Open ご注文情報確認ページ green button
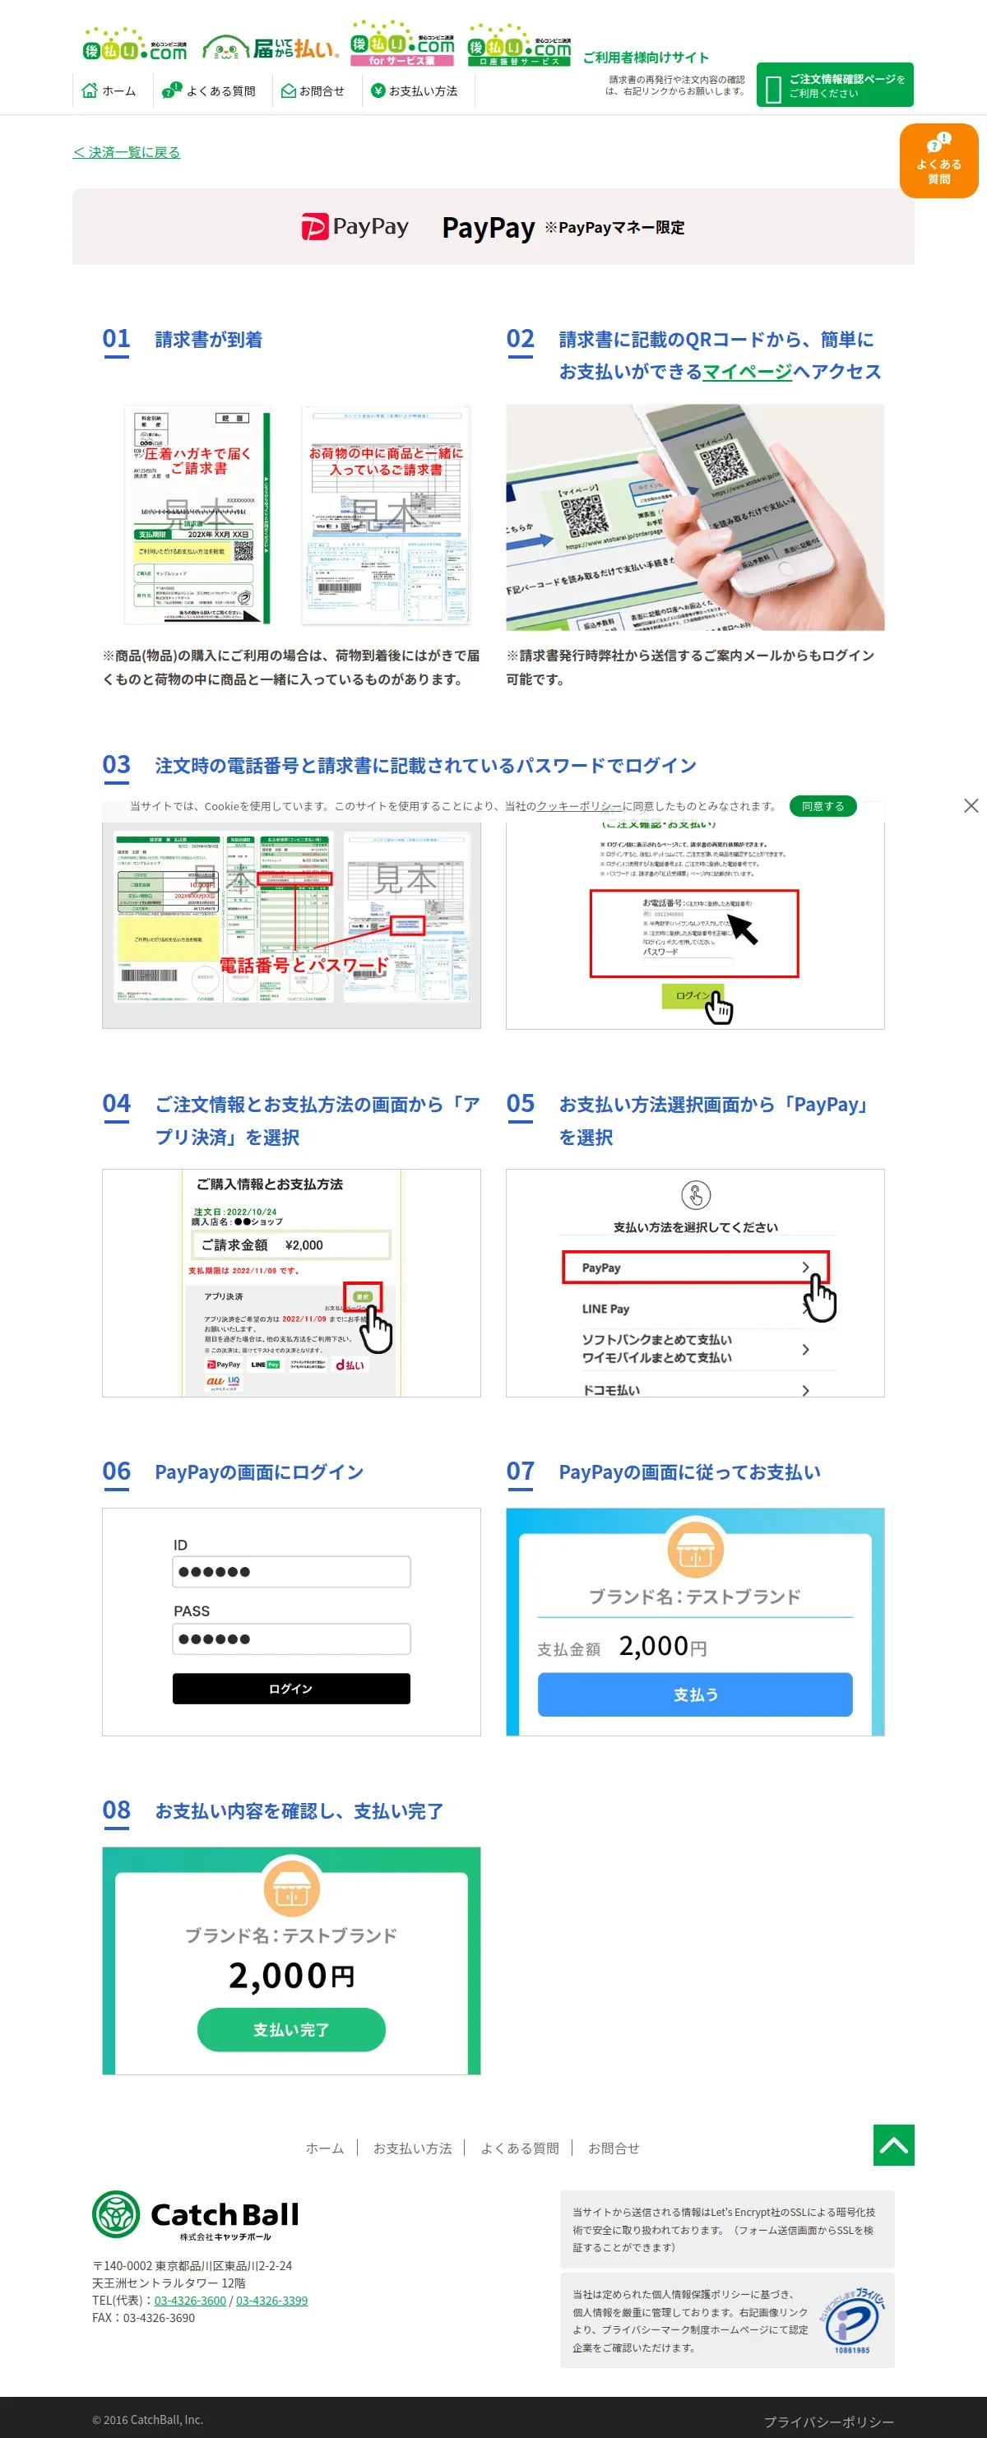 click(x=835, y=86)
